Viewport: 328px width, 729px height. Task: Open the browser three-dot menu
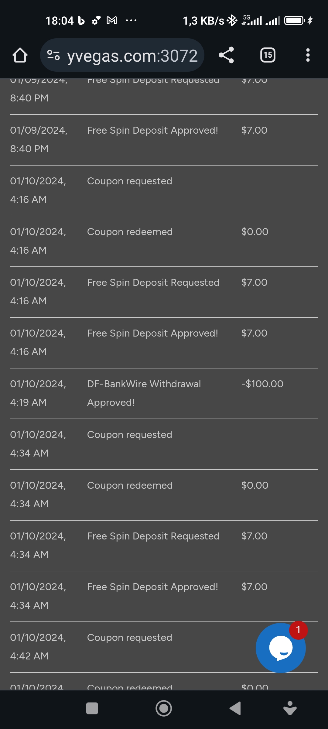click(308, 55)
